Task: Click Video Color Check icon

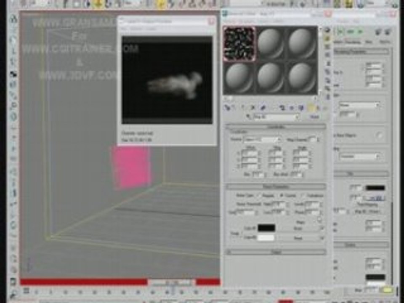Action: coord(327,63)
